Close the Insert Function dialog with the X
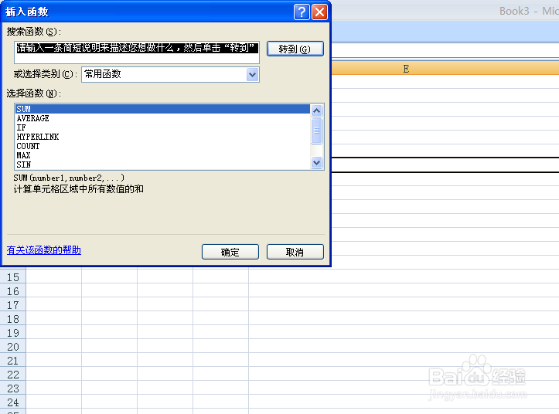 pyautogui.click(x=320, y=12)
